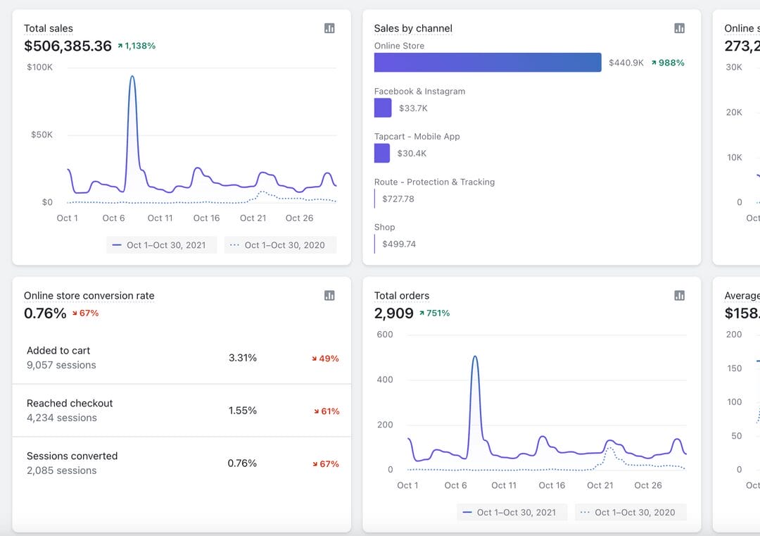
Task: Open report icon on Online store conversion rate card
Action: [329, 296]
